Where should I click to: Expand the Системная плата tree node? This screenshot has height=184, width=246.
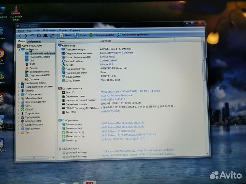[19, 83]
